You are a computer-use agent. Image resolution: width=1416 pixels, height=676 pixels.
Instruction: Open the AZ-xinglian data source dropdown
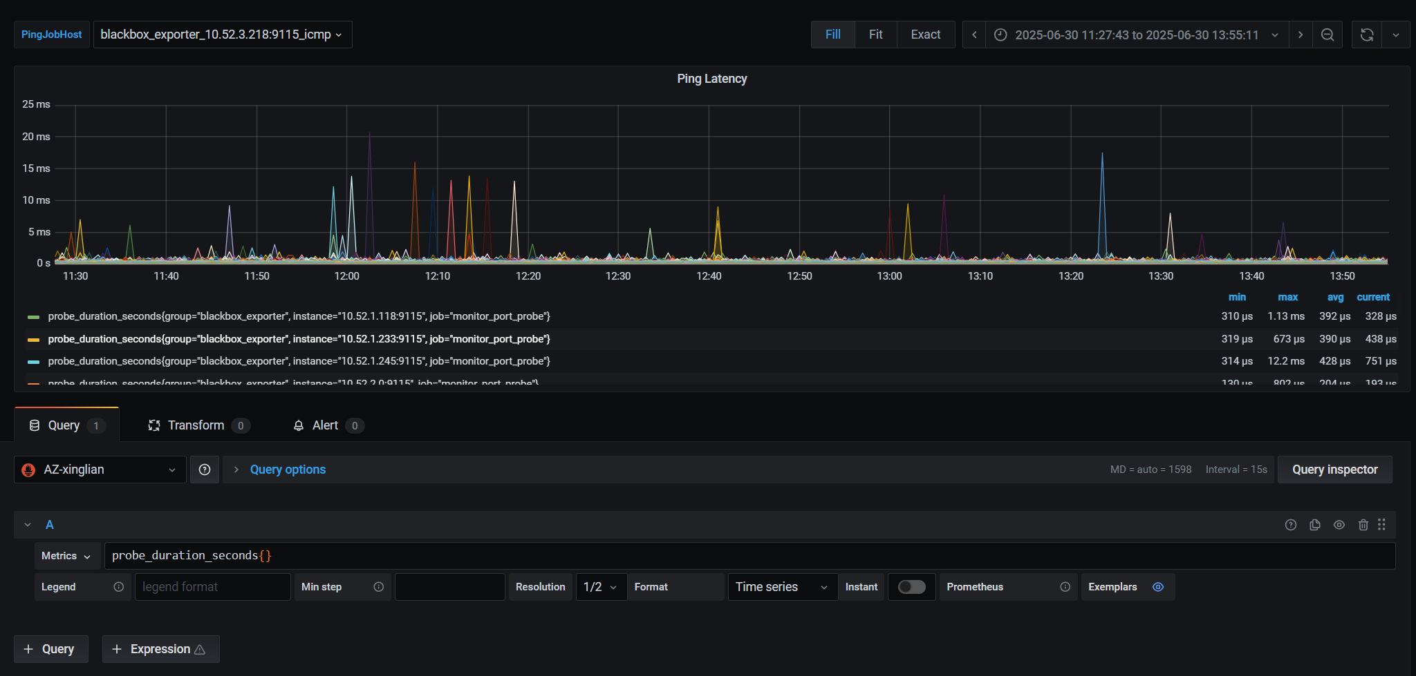coord(100,470)
